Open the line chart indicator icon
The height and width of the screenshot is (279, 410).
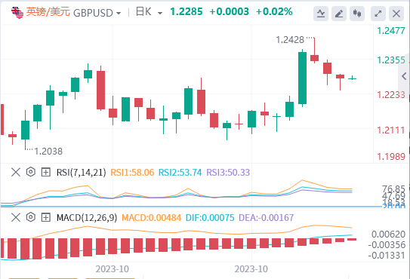coord(321,13)
